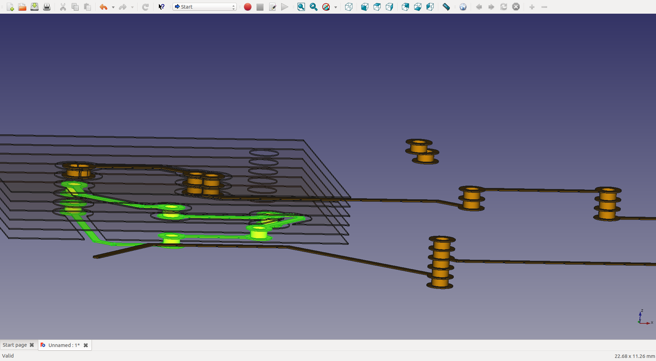Set view to right
This screenshot has width=656, height=361.
[x=389, y=7]
